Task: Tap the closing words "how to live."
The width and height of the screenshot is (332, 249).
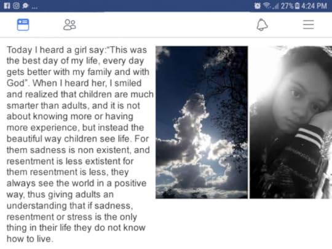Action: click(29, 239)
